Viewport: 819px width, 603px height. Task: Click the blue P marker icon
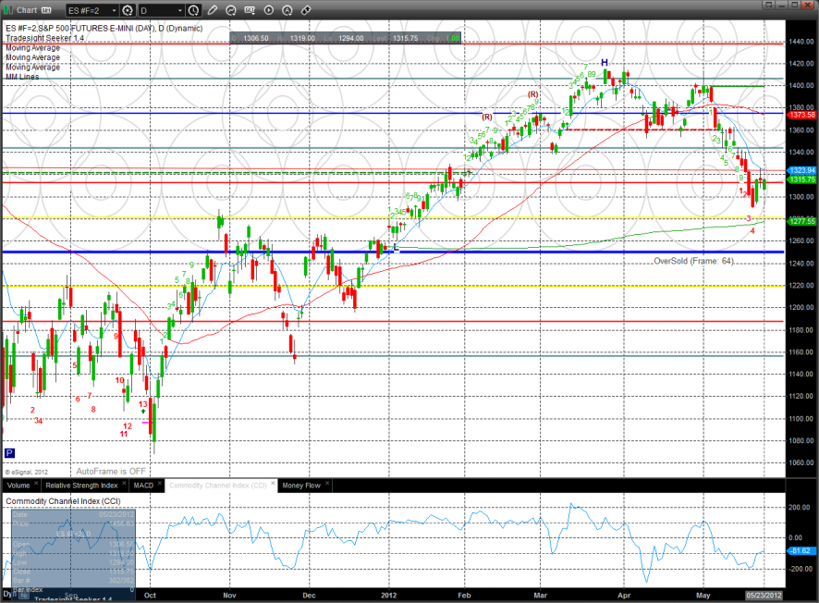pos(9,453)
